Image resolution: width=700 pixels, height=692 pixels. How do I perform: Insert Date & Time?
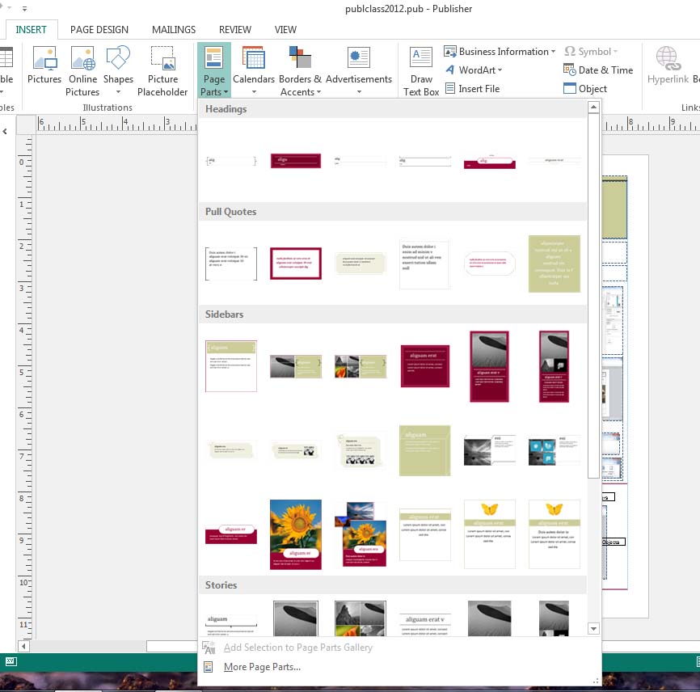pos(598,70)
